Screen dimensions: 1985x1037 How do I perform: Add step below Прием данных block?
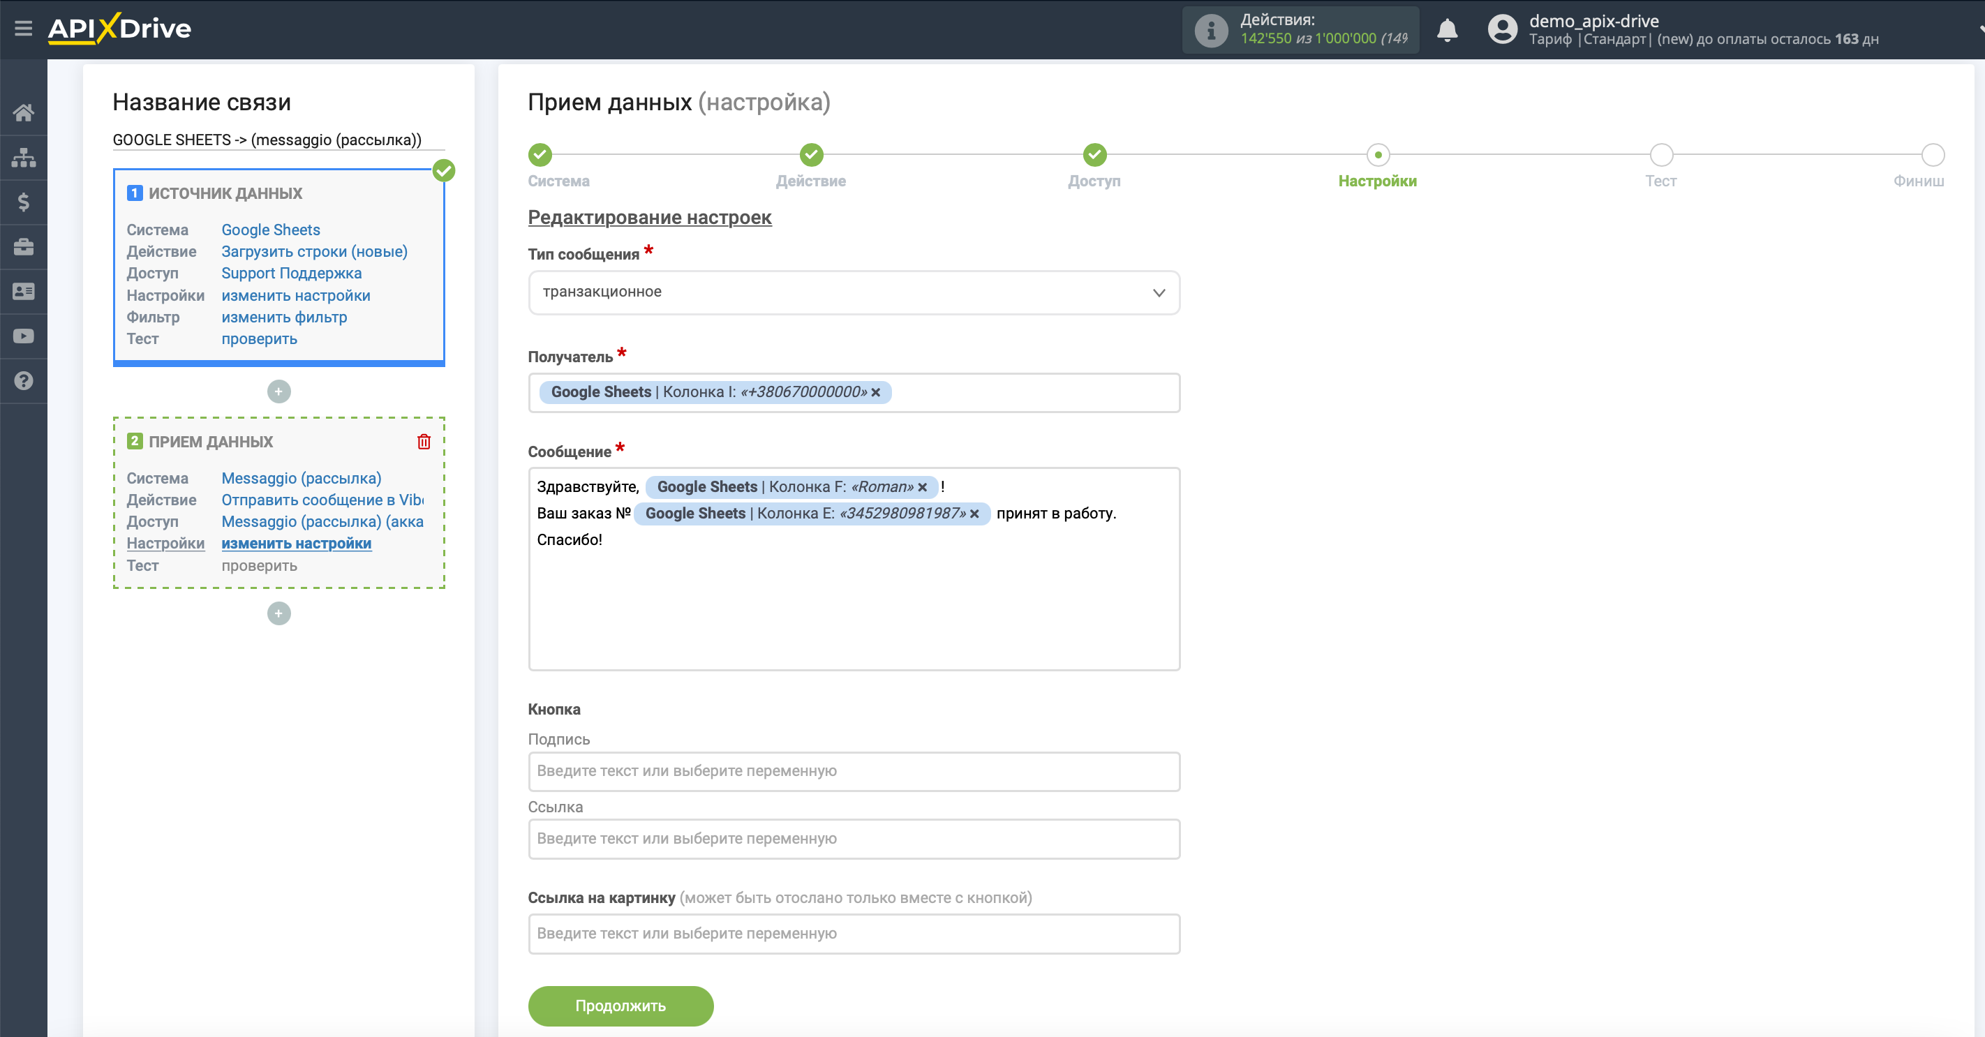(x=279, y=613)
